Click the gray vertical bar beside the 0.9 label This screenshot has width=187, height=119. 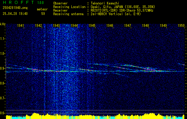[x=6, y=69]
